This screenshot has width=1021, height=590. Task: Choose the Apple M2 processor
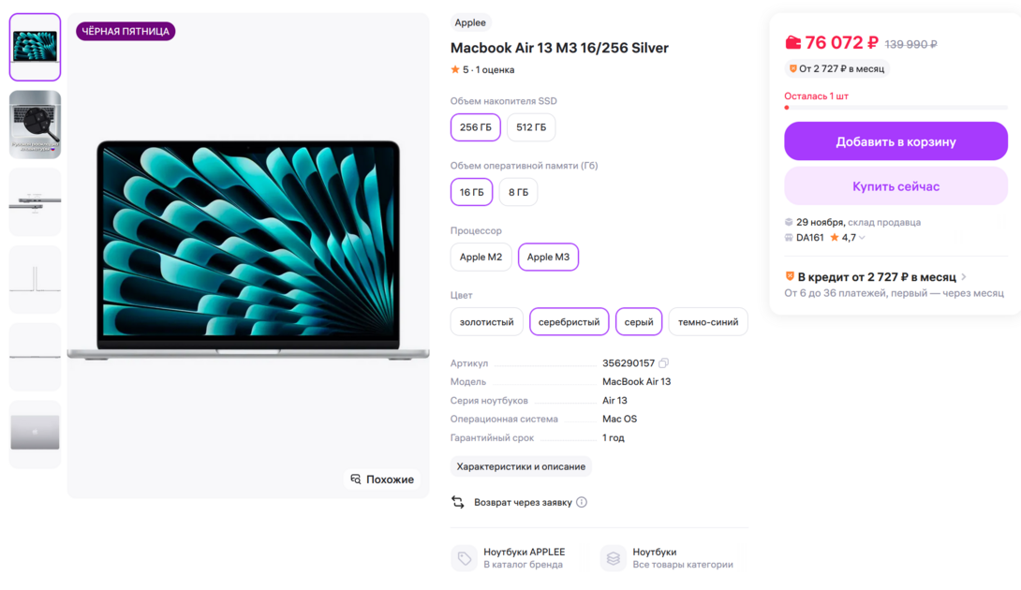[x=481, y=257]
